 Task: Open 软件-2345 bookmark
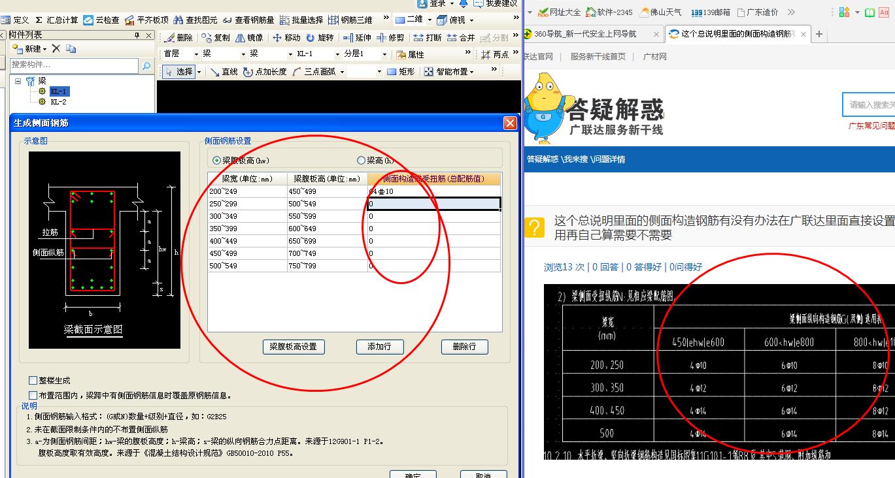[x=609, y=12]
